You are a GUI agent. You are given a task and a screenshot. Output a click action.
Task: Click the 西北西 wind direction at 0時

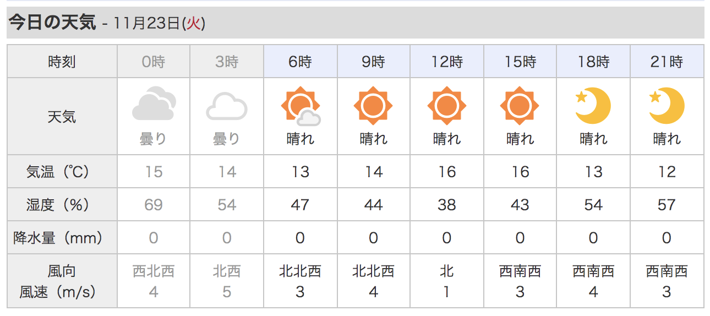pyautogui.click(x=154, y=271)
